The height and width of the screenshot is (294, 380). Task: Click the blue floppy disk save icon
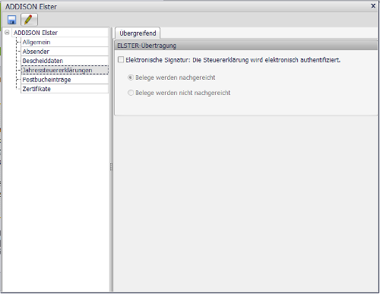point(11,20)
